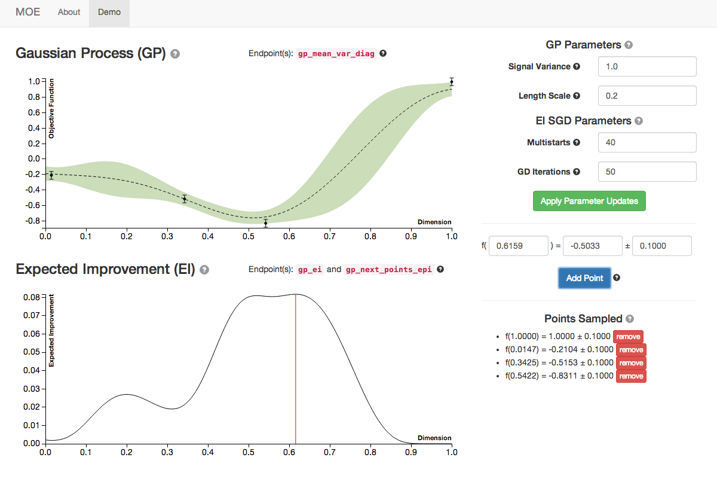Click Multistarts help icon

(577, 142)
